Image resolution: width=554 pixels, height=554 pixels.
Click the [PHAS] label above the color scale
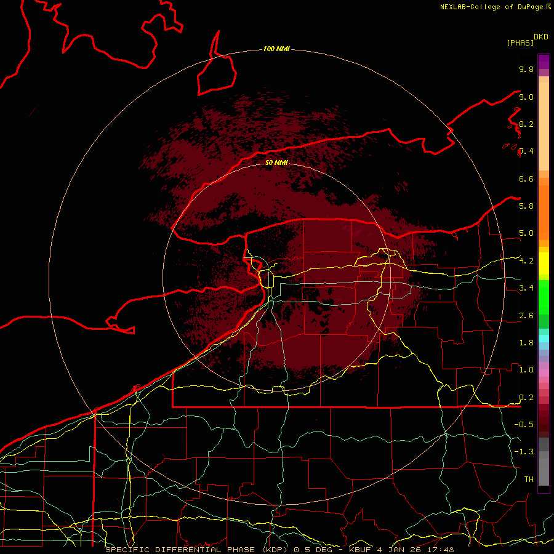click(520, 42)
